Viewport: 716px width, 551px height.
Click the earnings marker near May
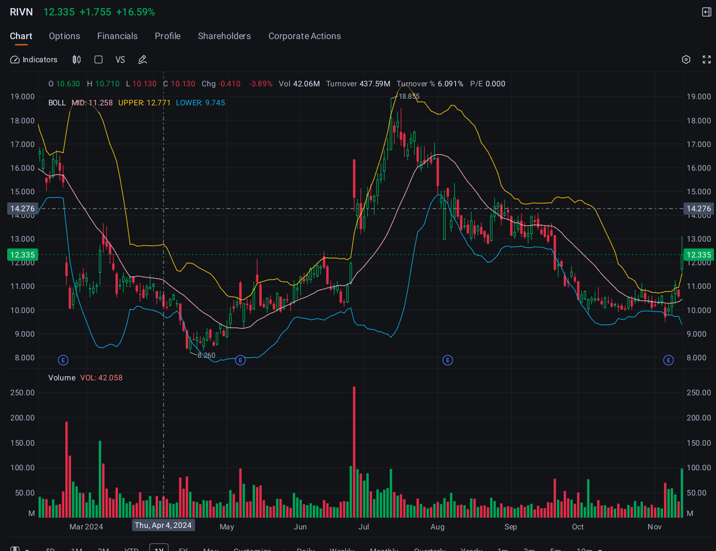click(240, 360)
